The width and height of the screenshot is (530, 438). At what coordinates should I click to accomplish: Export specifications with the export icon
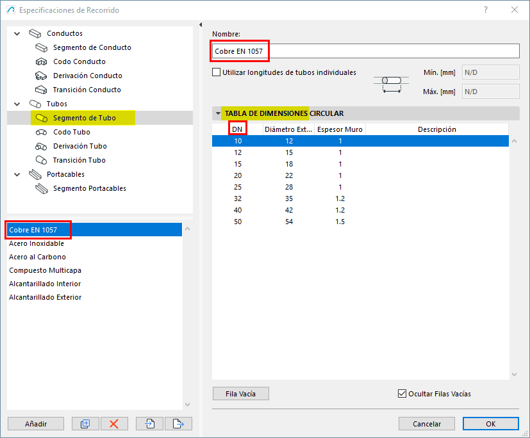click(x=178, y=423)
